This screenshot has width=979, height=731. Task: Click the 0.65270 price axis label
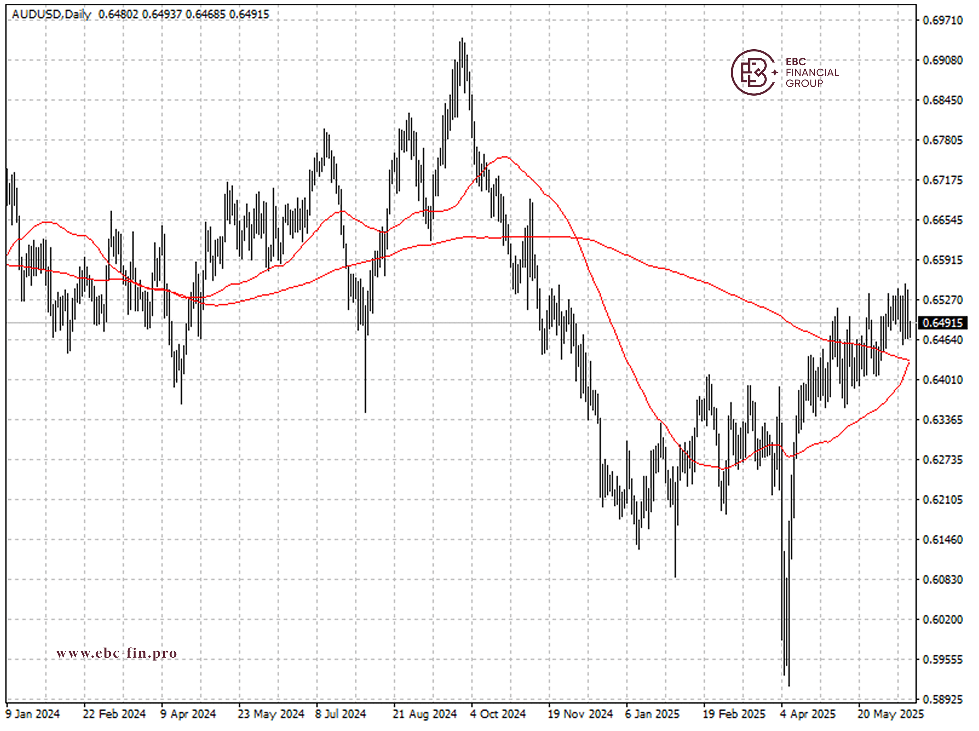[x=942, y=300]
